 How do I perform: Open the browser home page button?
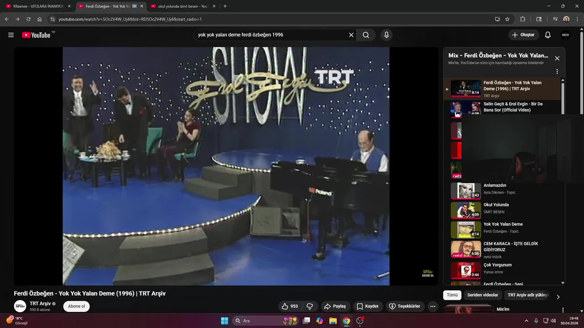[x=40, y=19]
